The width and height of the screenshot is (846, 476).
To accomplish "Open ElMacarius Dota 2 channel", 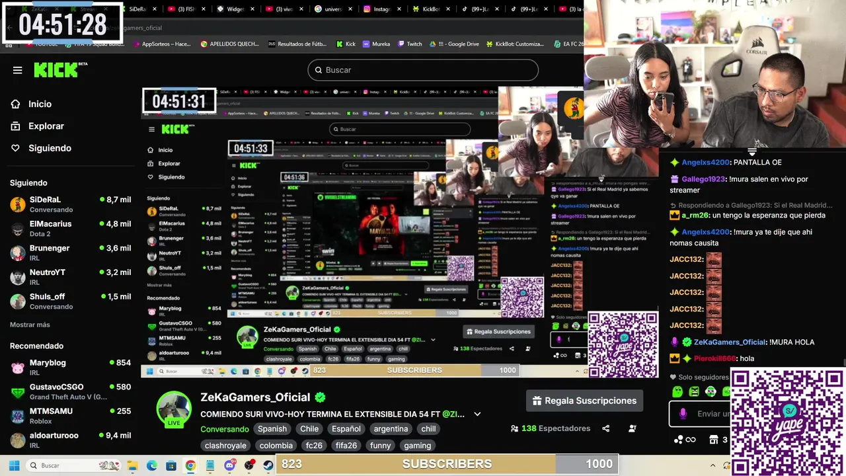I will [x=70, y=229].
